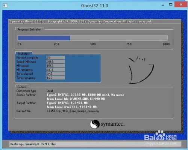Click the Symantec yin-yang logo icon
This screenshot has height=150, width=188.
pyautogui.click(x=95, y=124)
